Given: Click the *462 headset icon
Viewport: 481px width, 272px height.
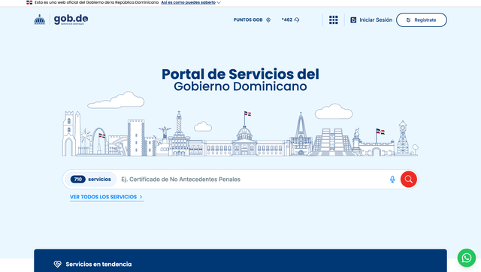Looking at the screenshot, I should tap(297, 20).
